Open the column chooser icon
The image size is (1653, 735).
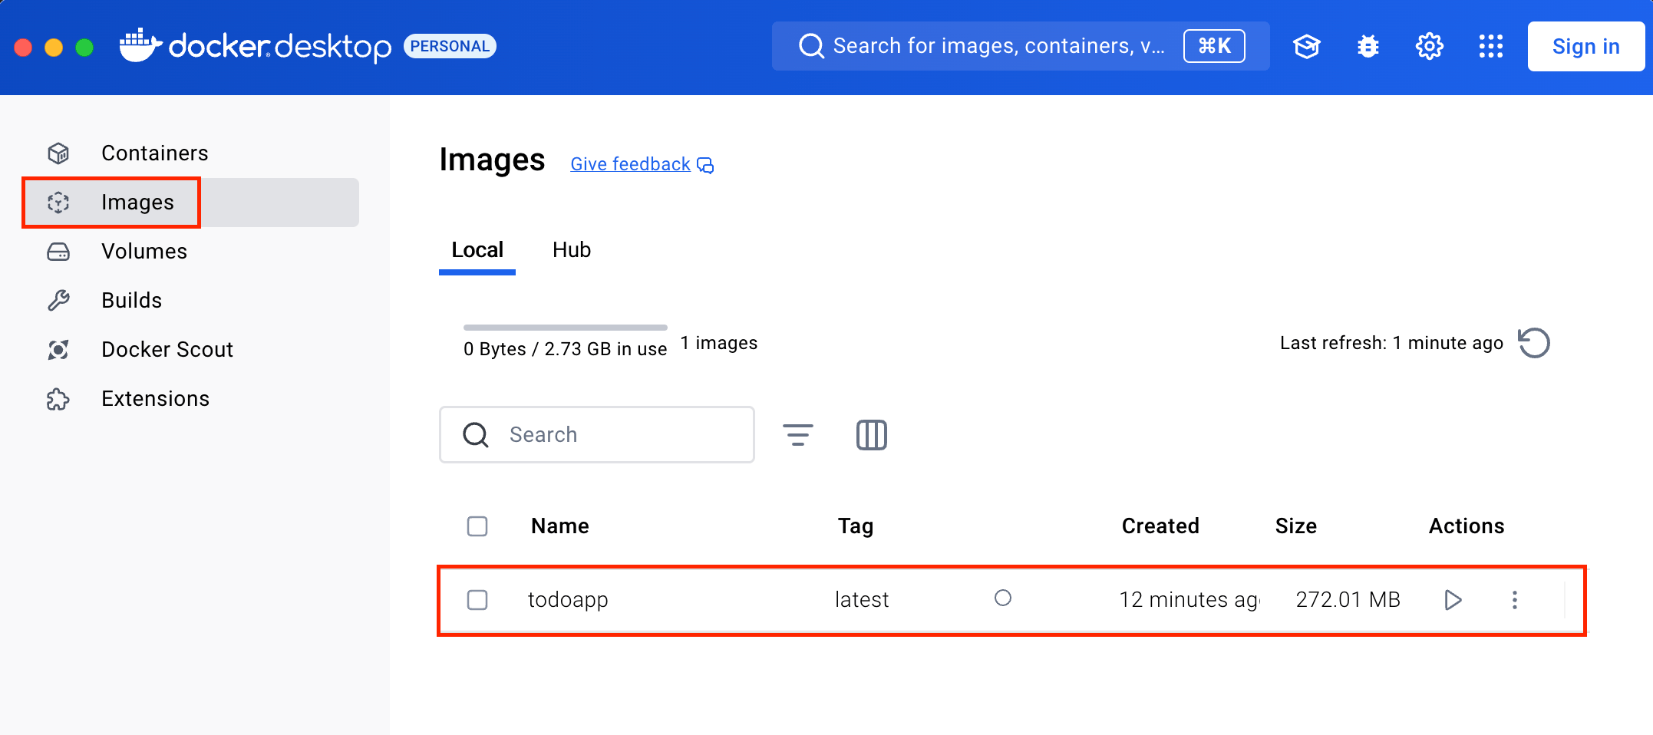(872, 435)
